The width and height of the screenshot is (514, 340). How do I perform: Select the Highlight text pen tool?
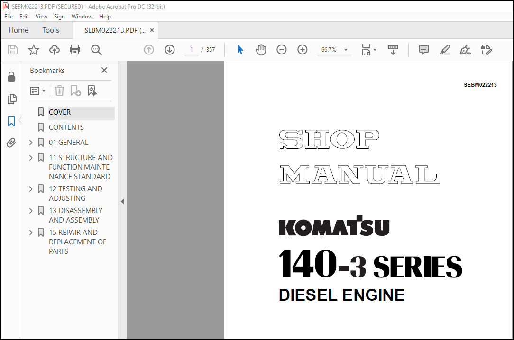click(x=444, y=50)
